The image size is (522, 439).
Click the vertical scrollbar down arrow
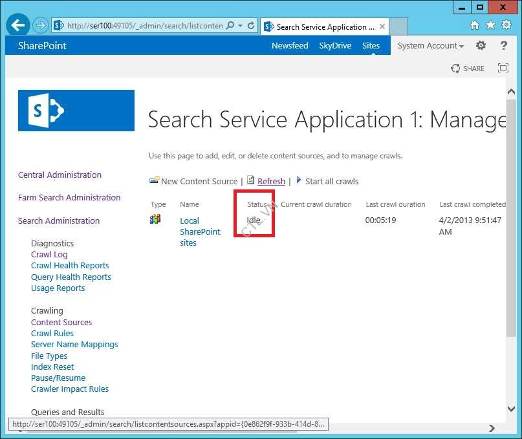coord(511,409)
